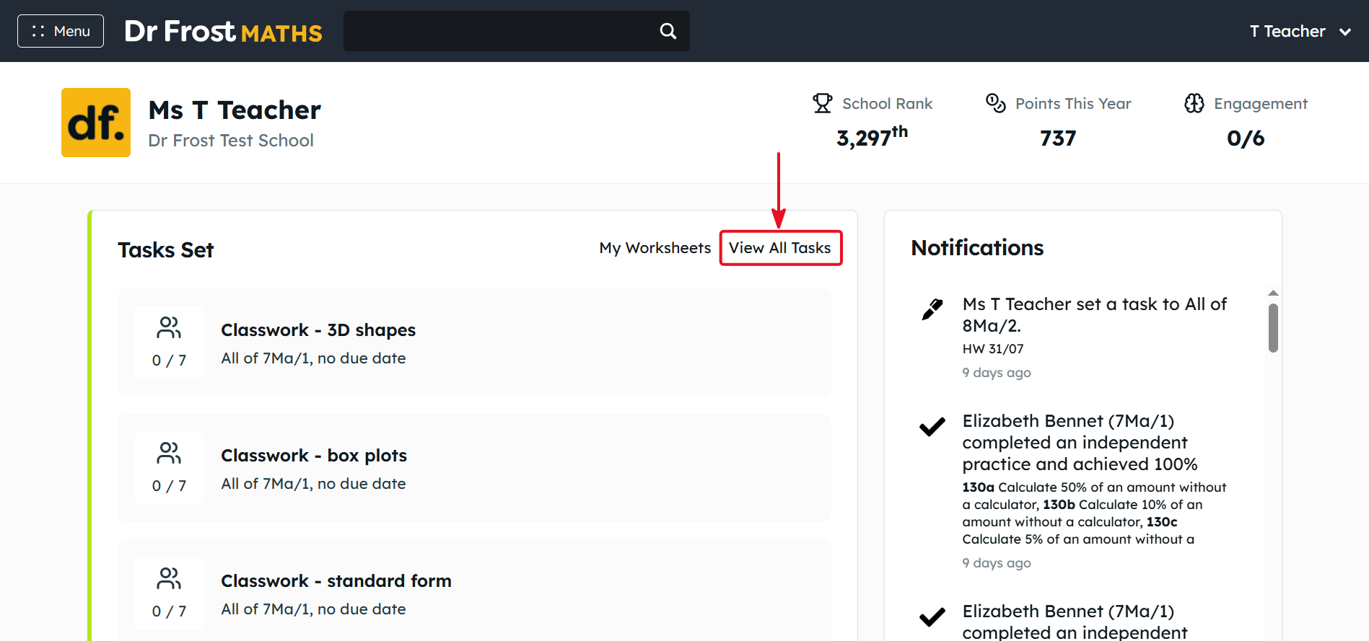Image resolution: width=1369 pixels, height=641 pixels.
Task: Expand the T Teacher account dropdown
Action: pyautogui.click(x=1300, y=31)
